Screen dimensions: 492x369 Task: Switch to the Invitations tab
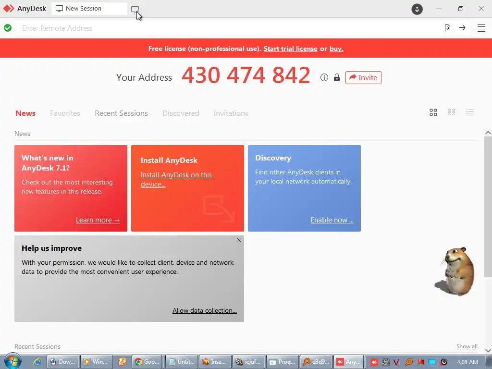pos(231,113)
